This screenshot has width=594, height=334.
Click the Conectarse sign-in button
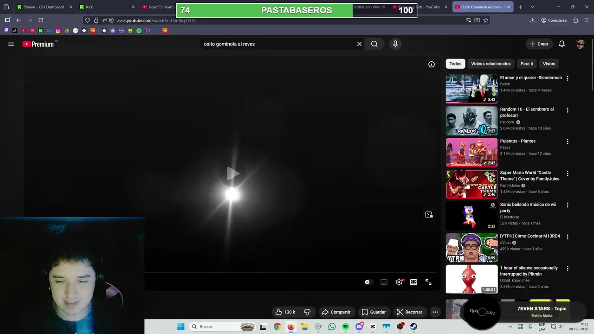click(554, 20)
